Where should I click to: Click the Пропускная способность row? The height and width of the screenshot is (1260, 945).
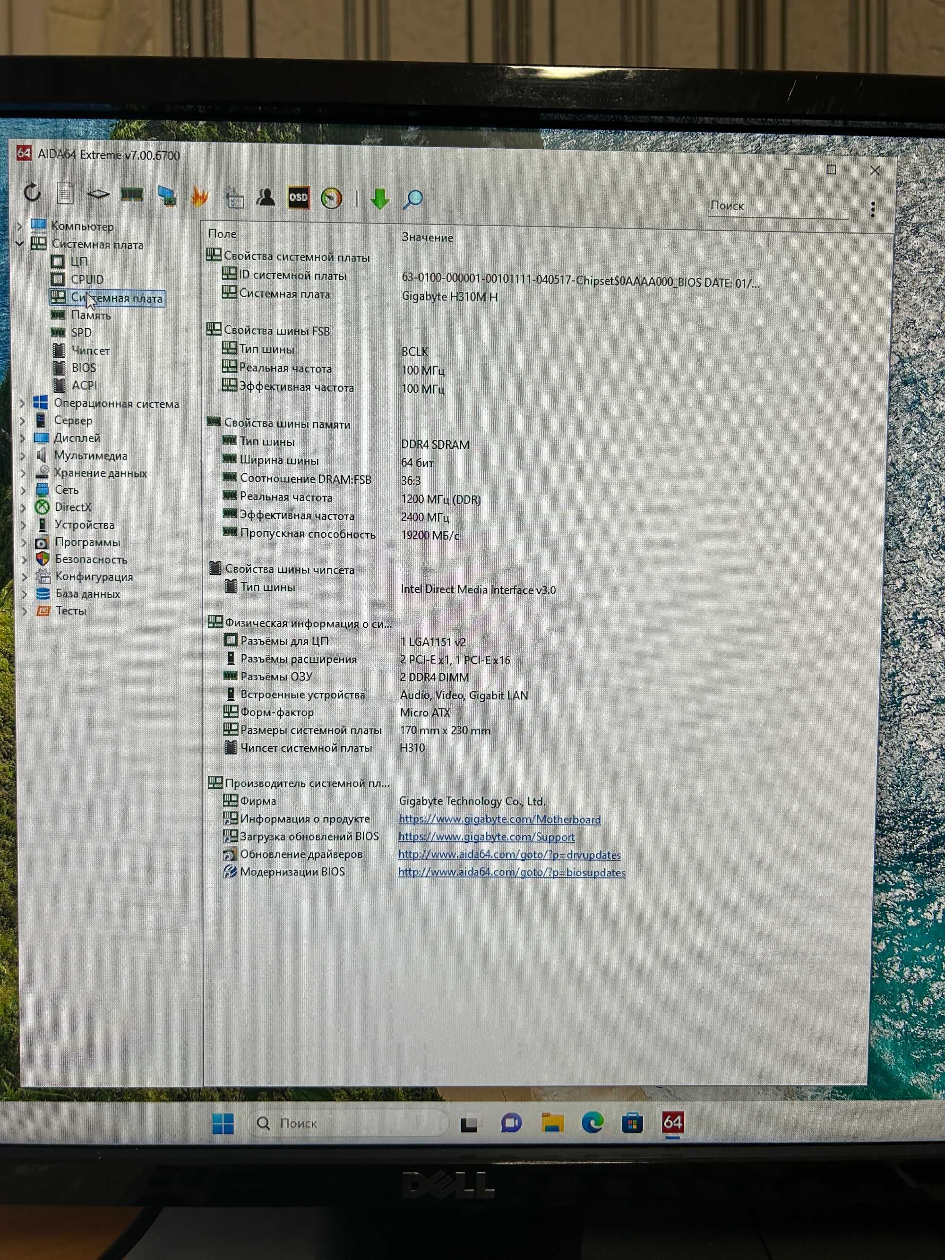[x=341, y=534]
